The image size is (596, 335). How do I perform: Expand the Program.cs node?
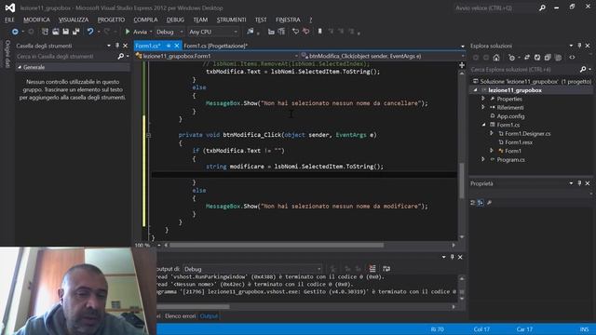[483, 159]
